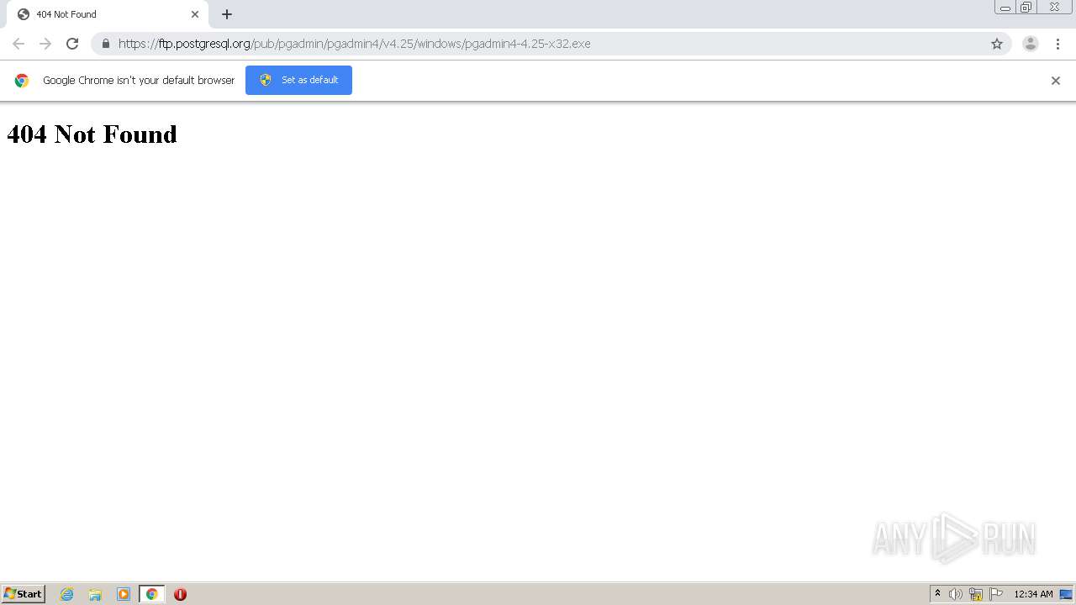
Task: Open Chrome's three-dot menu
Action: [x=1056, y=44]
